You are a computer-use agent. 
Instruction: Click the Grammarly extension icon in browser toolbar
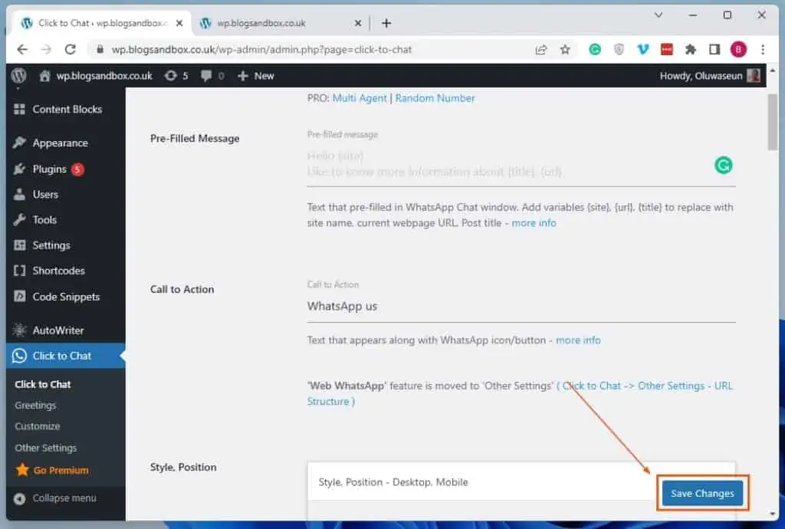[595, 49]
